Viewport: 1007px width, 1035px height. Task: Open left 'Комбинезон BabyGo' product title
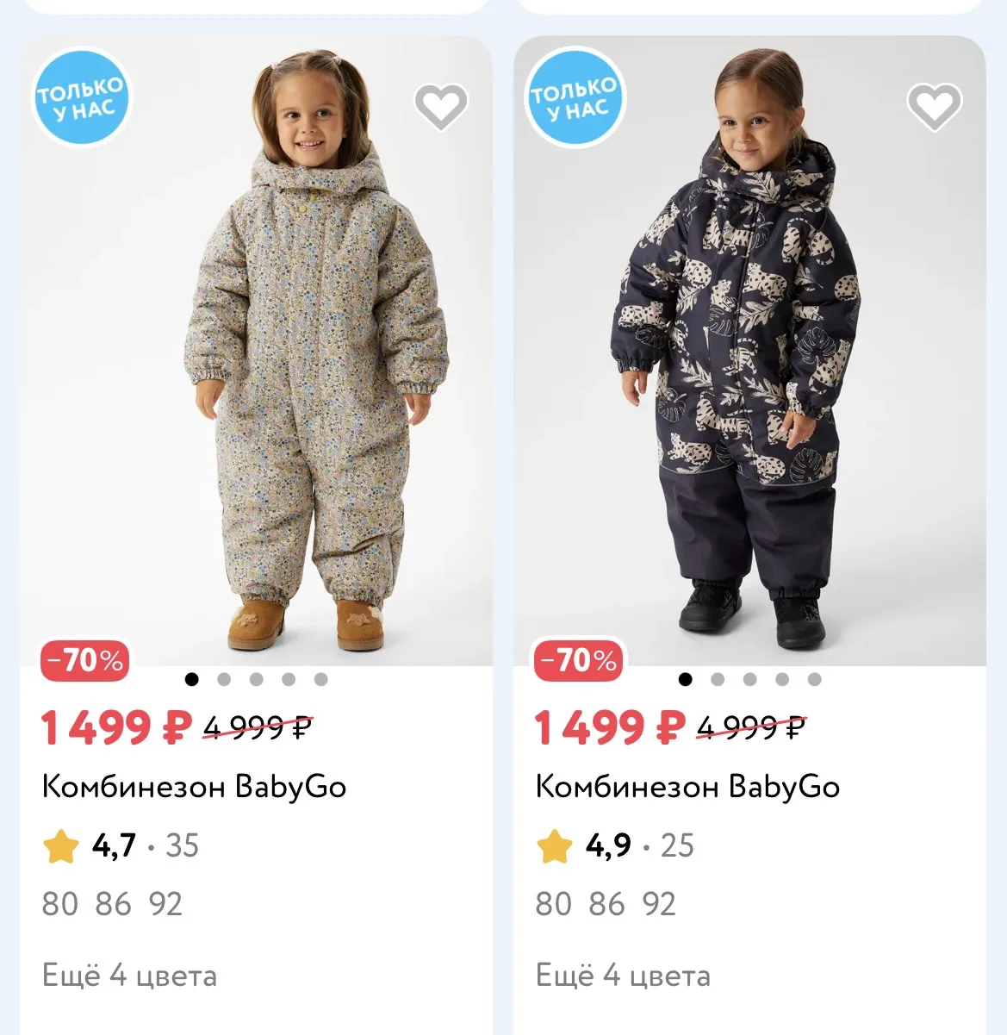pos(194,787)
